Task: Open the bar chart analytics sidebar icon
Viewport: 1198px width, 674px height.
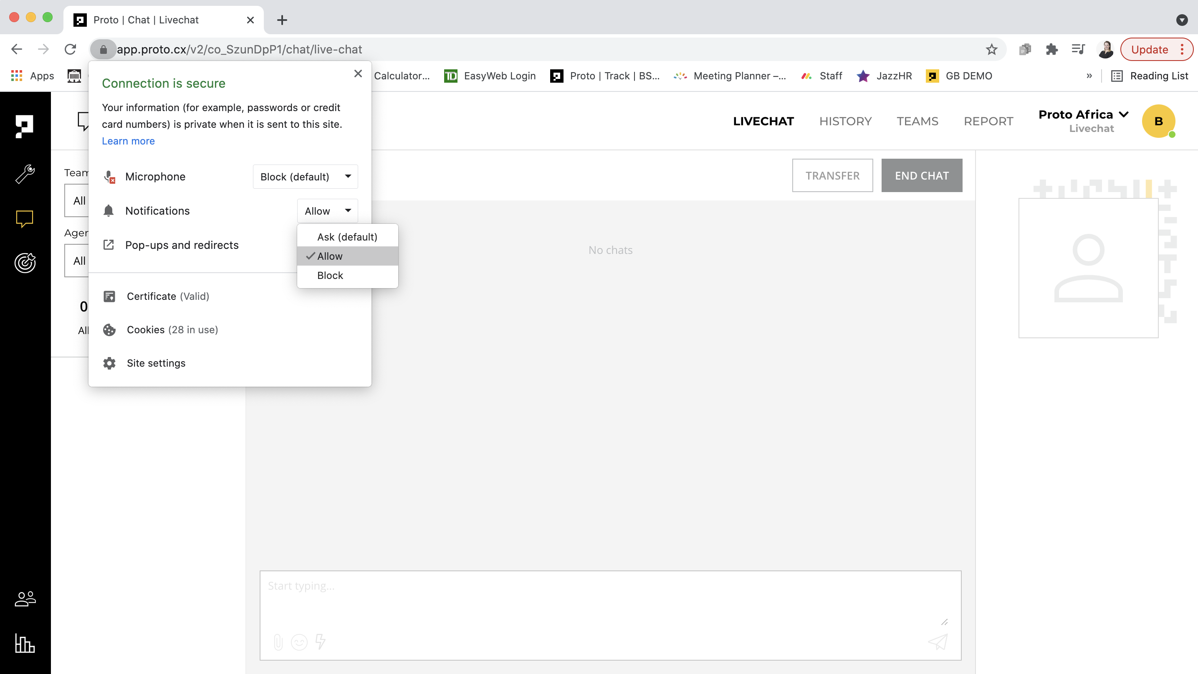Action: (x=25, y=643)
